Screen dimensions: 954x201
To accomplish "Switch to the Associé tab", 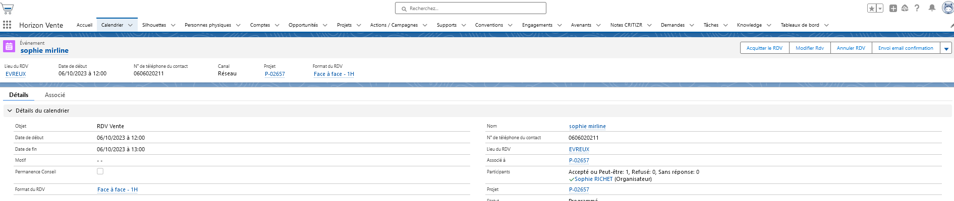I will tap(55, 95).
